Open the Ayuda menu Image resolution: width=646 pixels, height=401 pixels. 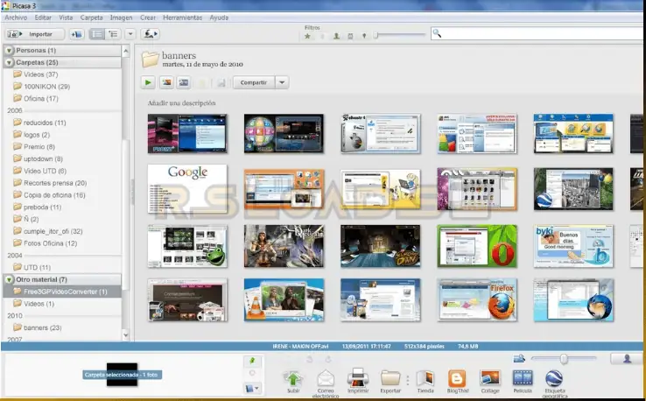click(x=219, y=18)
